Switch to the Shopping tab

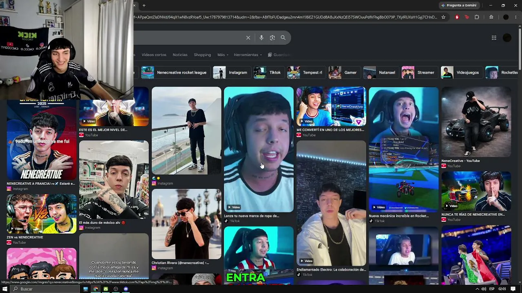click(x=202, y=55)
